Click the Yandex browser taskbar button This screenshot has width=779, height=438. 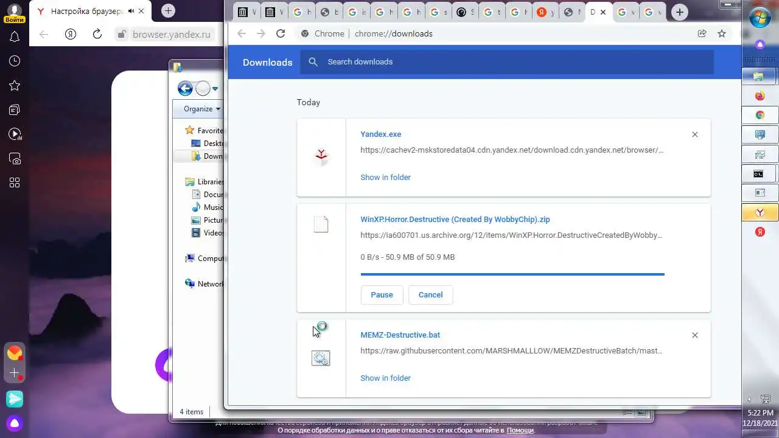click(x=760, y=212)
